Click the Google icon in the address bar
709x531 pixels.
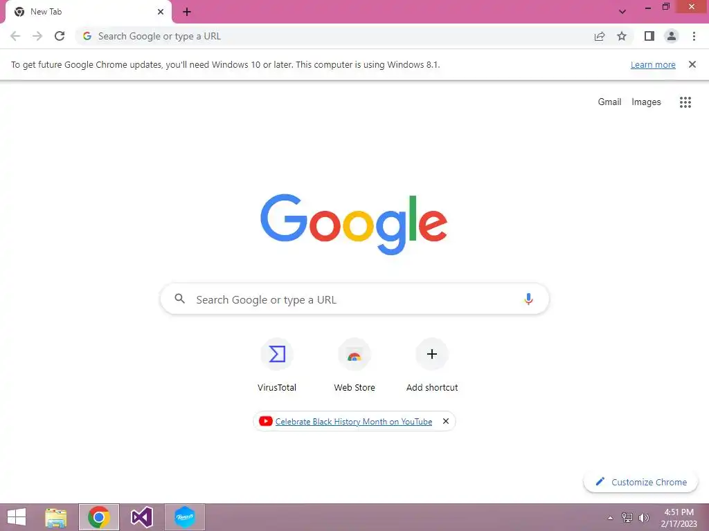point(87,36)
